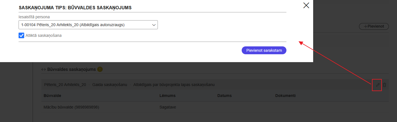Click the Dokumenti column header

click(x=285, y=96)
